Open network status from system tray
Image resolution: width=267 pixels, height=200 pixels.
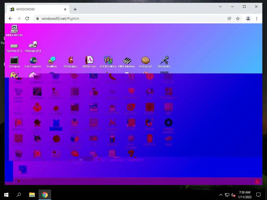pos(227,195)
